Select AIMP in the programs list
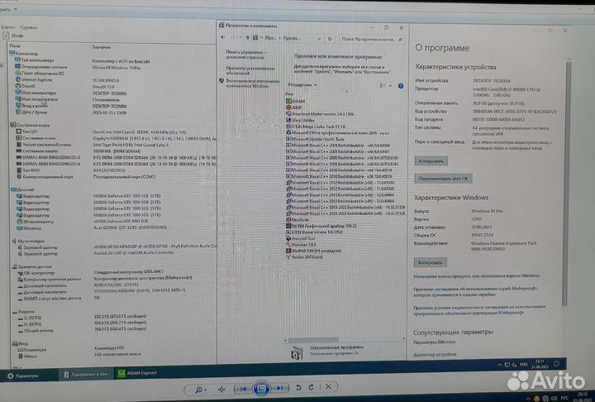Viewport: 595px width, 402px height. (x=293, y=108)
